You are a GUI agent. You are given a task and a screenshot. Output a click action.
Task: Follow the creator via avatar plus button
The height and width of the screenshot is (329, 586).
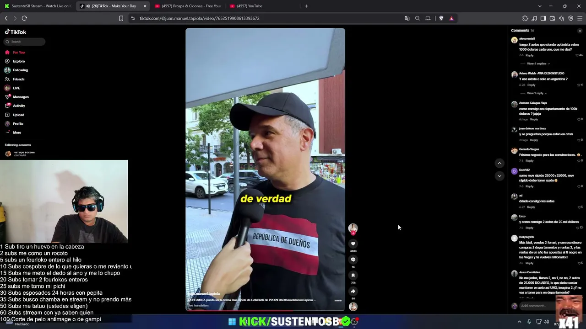pyautogui.click(x=353, y=233)
